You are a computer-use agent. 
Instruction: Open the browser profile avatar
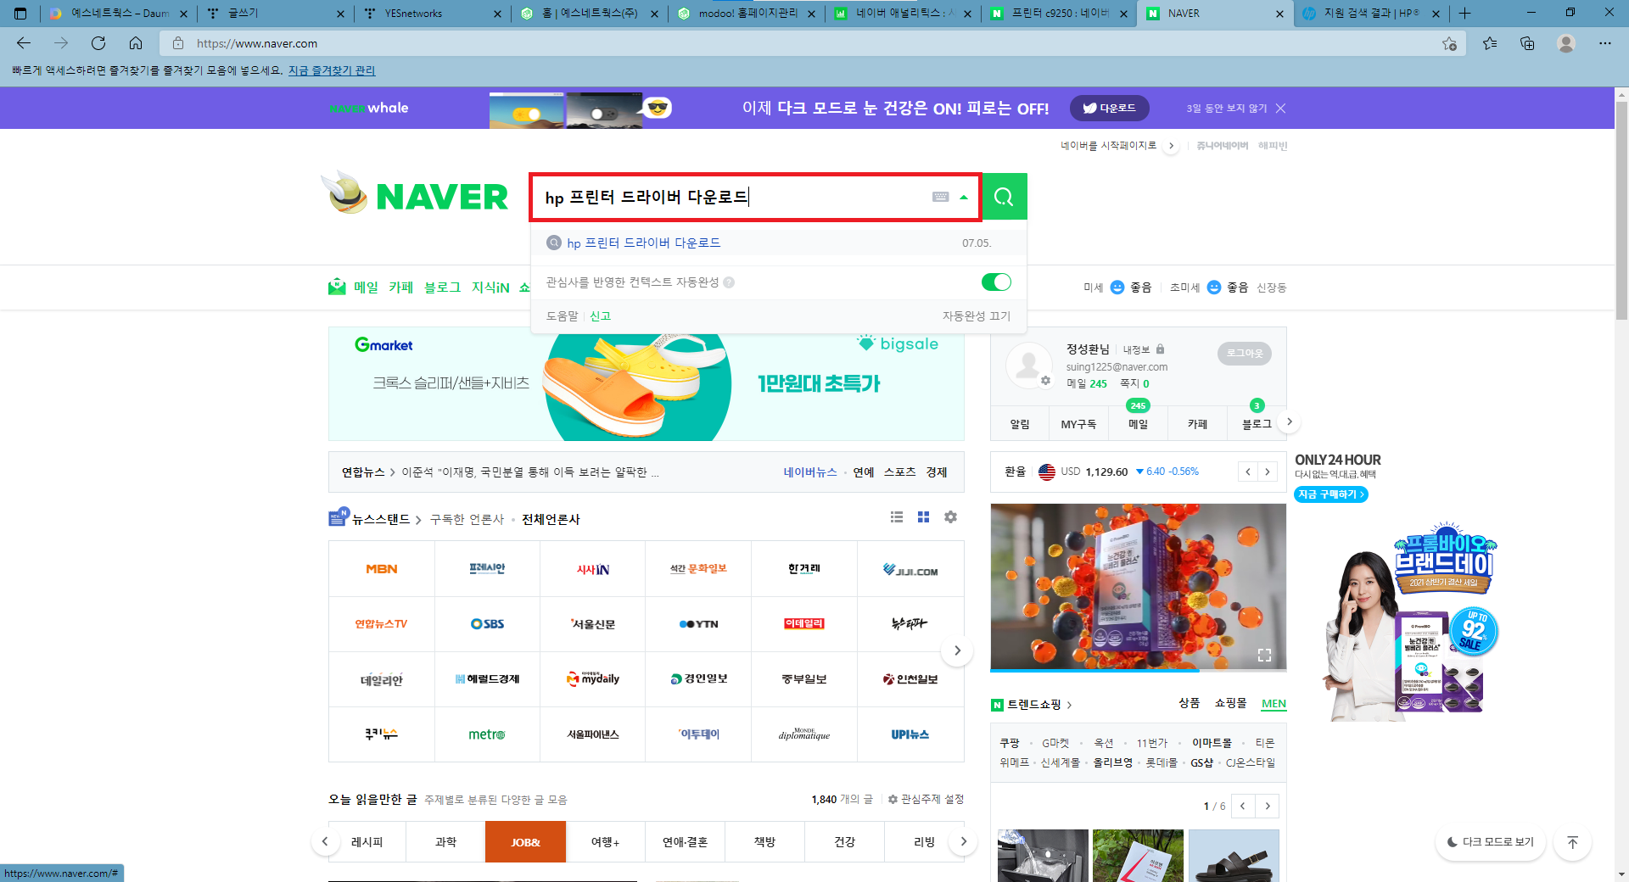tap(1566, 43)
